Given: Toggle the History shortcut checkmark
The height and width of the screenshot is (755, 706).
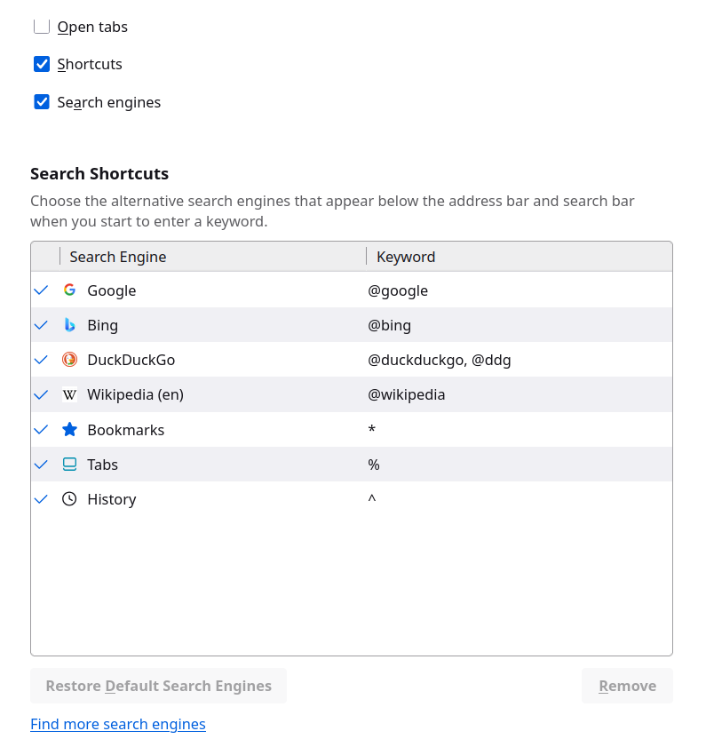Looking at the screenshot, I should 41,498.
